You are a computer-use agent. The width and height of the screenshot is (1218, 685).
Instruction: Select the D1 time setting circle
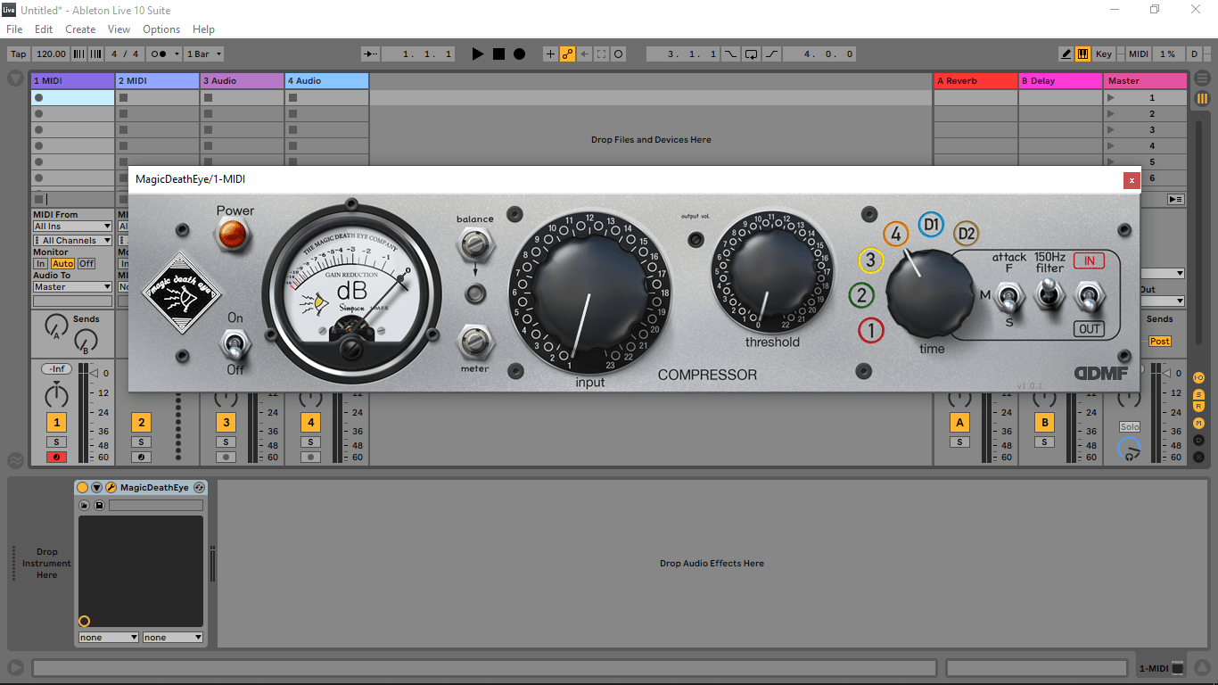(x=931, y=225)
